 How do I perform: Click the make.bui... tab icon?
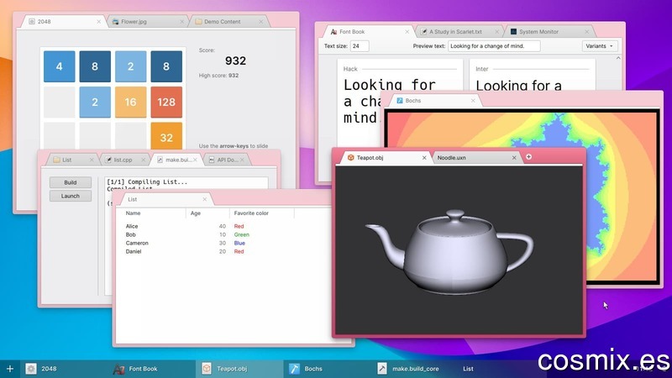[160, 160]
